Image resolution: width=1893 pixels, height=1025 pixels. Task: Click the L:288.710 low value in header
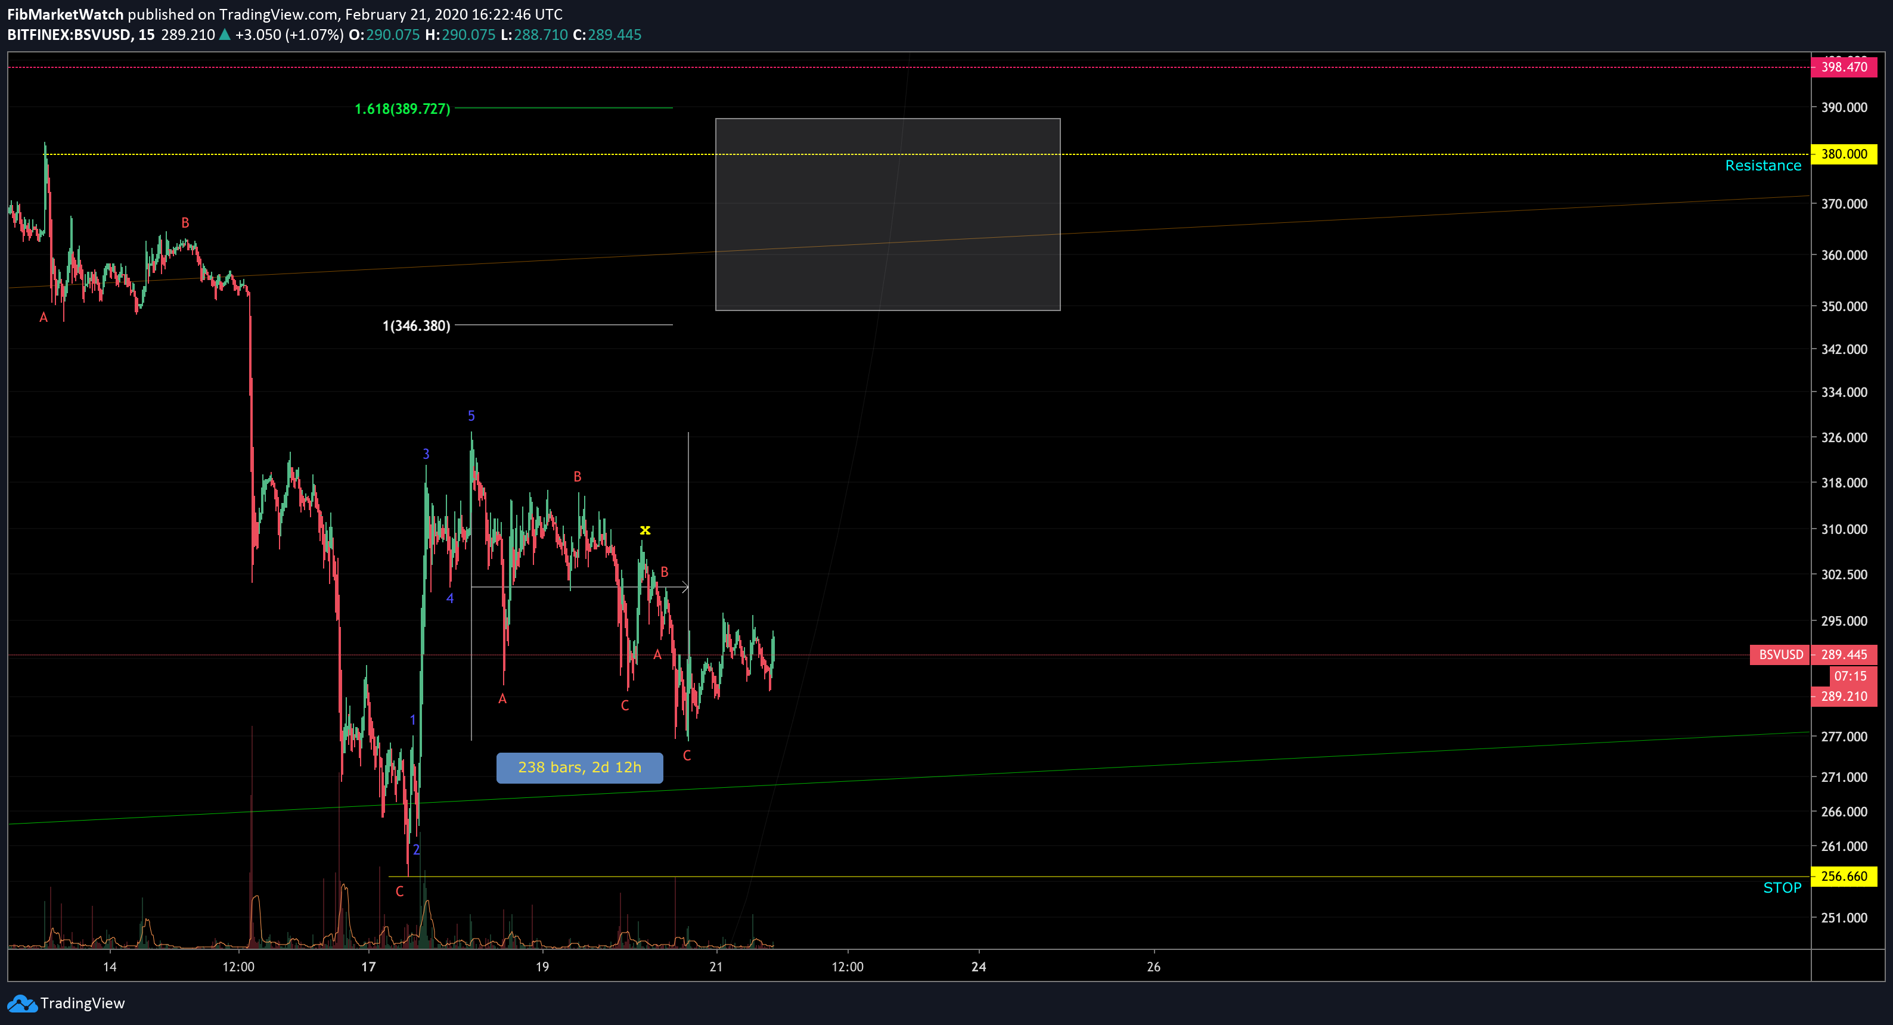(534, 35)
